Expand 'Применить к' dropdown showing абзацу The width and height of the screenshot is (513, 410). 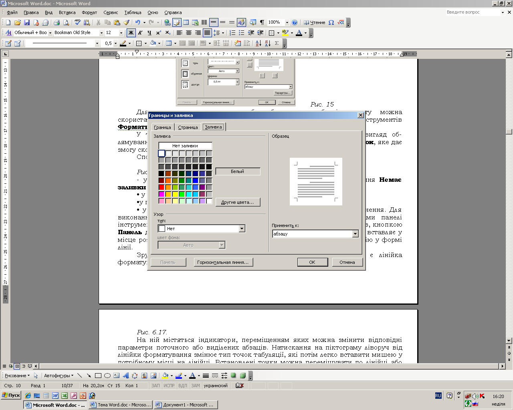click(355, 234)
